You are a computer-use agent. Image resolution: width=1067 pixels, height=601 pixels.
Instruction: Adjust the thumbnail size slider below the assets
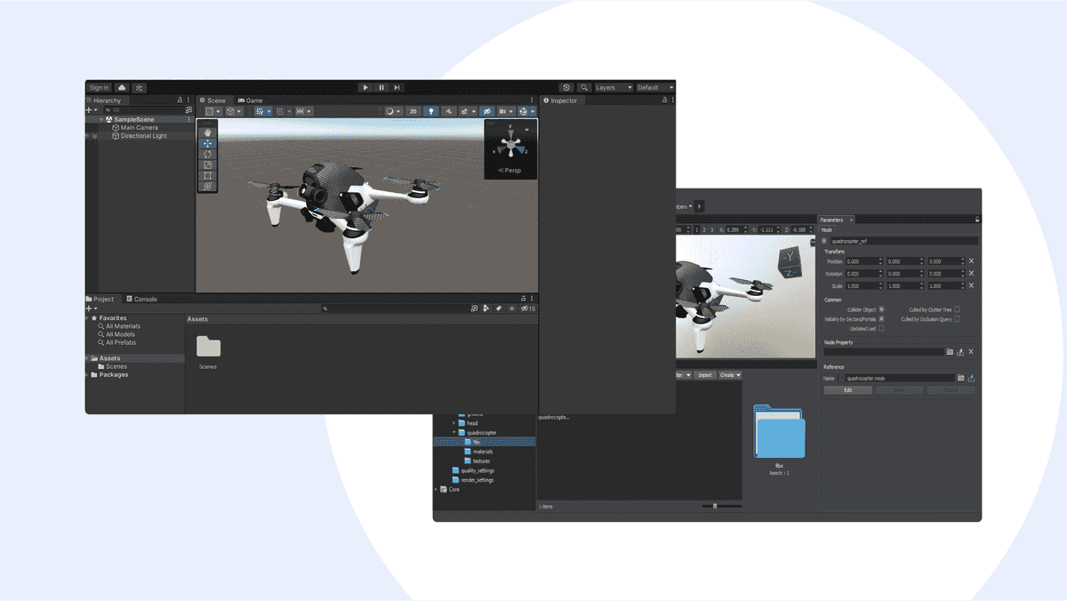click(715, 506)
